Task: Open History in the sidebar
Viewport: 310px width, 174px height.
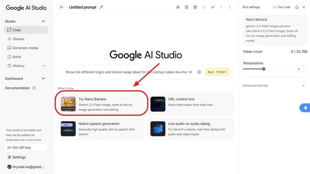Action: 26,66
